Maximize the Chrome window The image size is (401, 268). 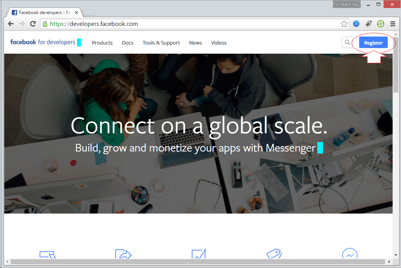(x=379, y=4)
